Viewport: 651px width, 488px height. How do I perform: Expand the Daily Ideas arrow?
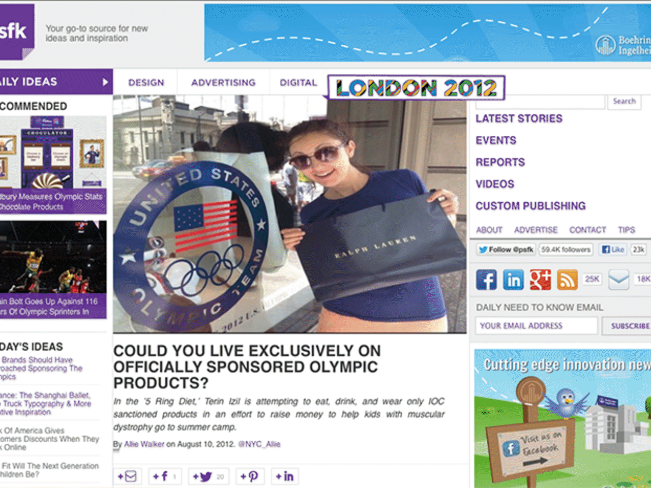coord(105,82)
